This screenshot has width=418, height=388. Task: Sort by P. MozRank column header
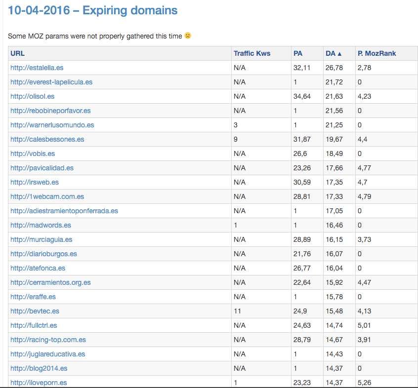tap(376, 53)
